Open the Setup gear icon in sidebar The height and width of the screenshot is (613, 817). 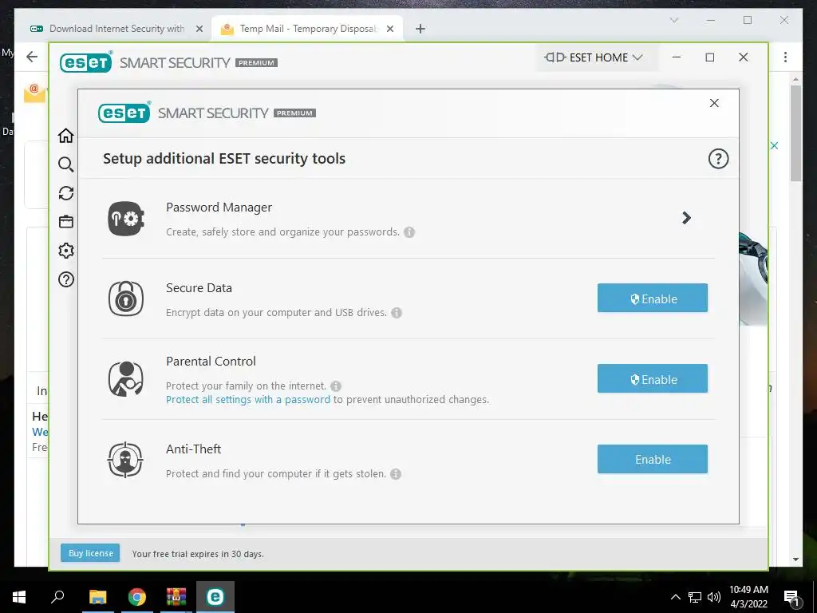[x=65, y=251]
